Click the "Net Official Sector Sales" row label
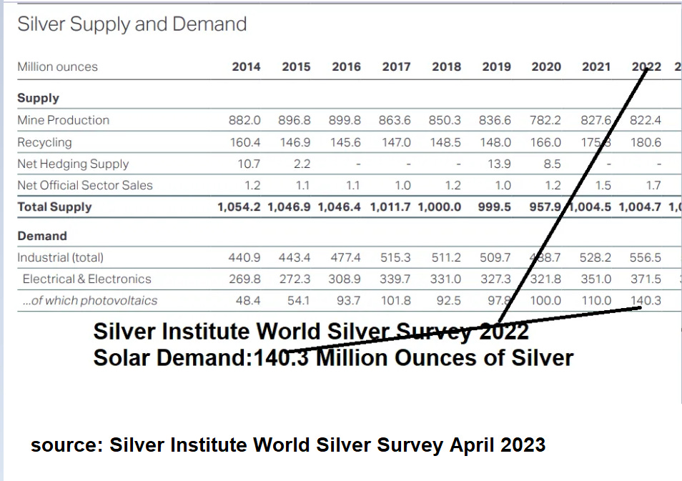The width and height of the screenshot is (682, 481). 85,185
